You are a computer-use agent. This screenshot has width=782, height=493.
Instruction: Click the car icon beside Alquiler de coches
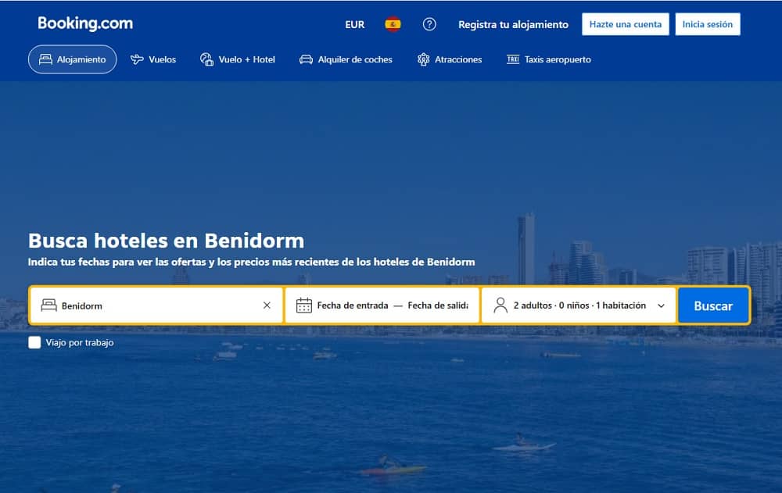(x=306, y=59)
